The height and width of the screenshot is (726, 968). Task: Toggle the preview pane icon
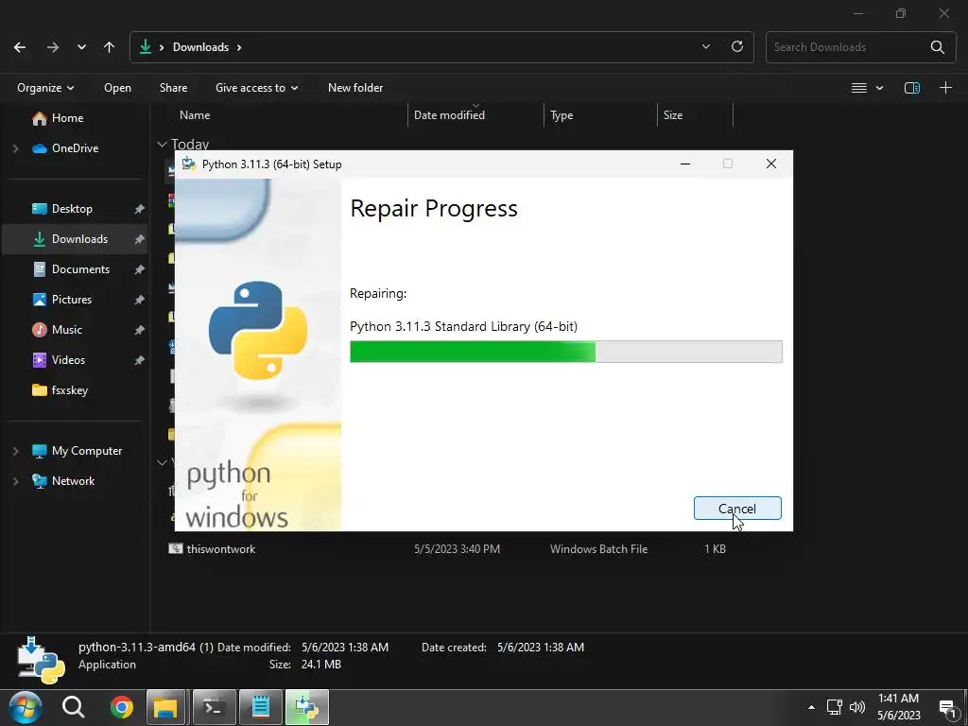[912, 88]
